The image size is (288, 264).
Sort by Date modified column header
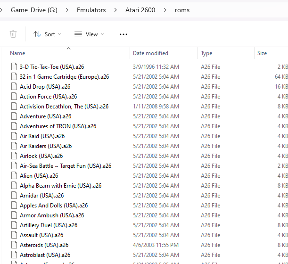[x=150, y=53]
